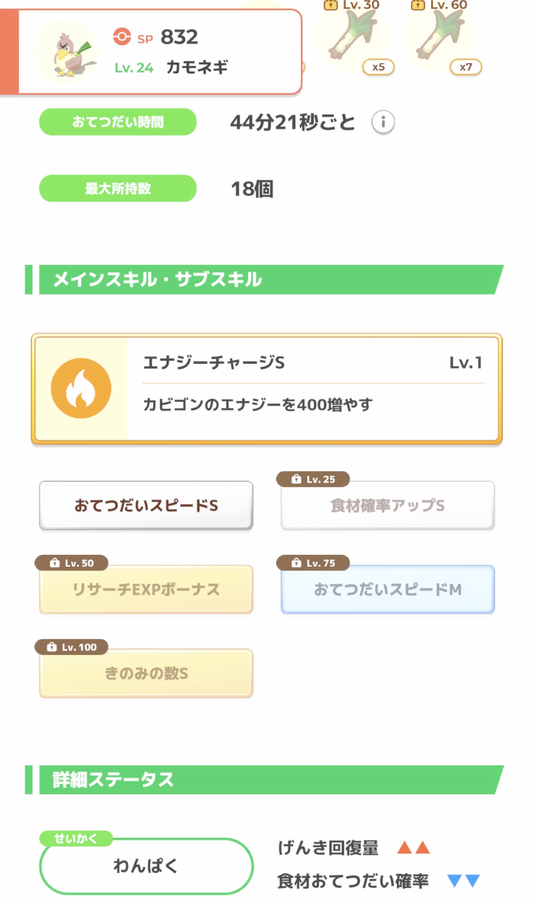Open the エナジーチャージS main skill card
This screenshot has width=533, height=902.
pyautogui.click(x=313, y=388)
